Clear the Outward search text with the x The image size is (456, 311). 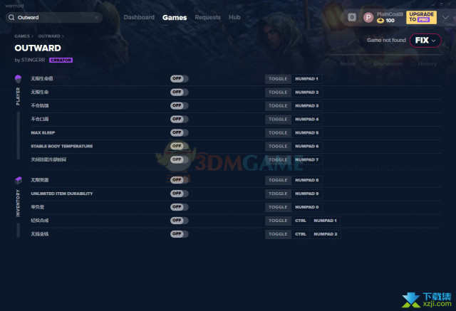pos(97,18)
